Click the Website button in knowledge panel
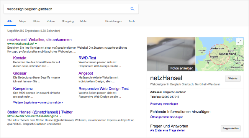 click(233, 79)
